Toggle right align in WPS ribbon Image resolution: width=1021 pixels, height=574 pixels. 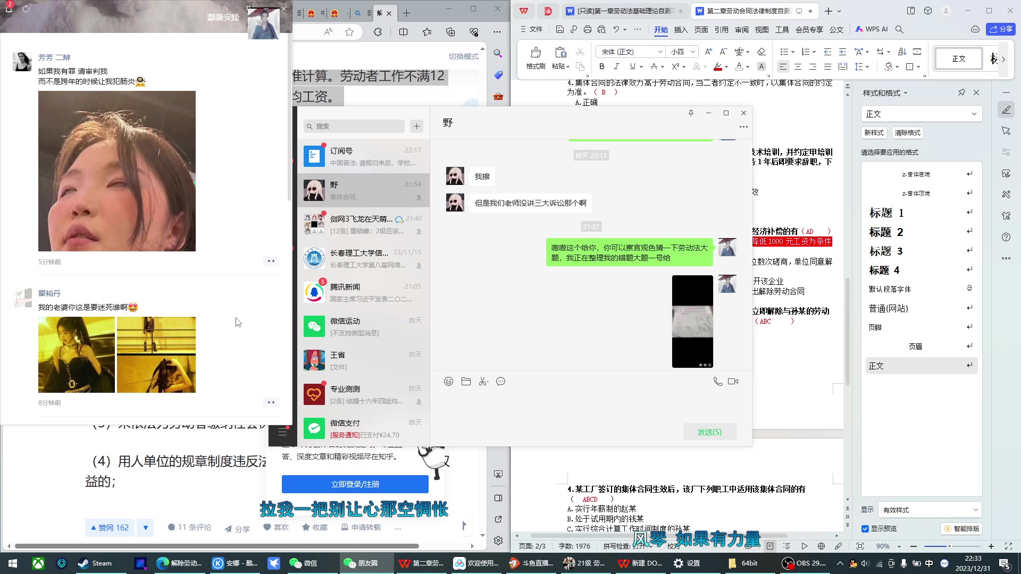[x=813, y=66]
